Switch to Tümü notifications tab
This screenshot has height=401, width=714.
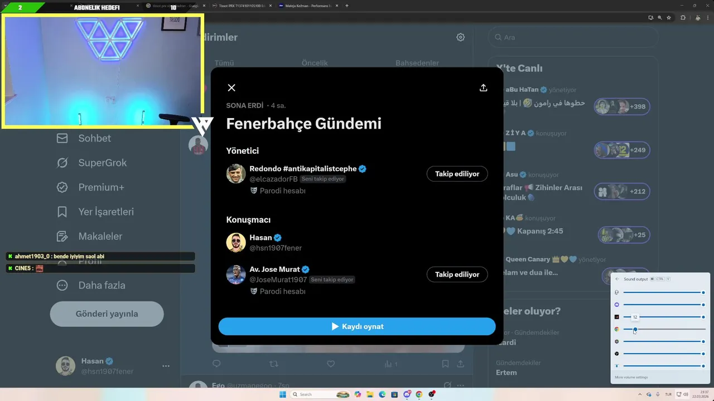point(224,63)
